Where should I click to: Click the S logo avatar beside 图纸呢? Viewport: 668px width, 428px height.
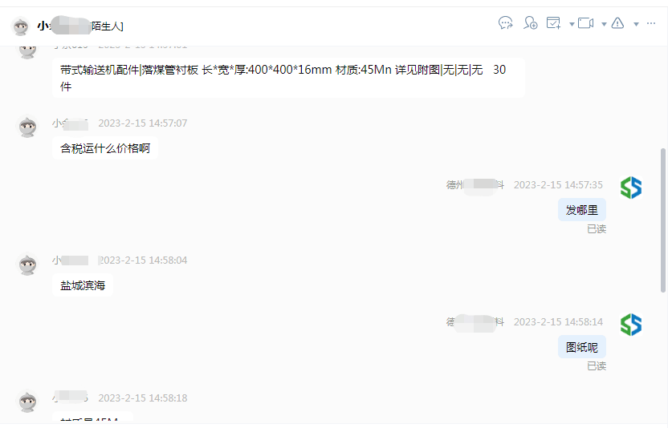coord(631,325)
